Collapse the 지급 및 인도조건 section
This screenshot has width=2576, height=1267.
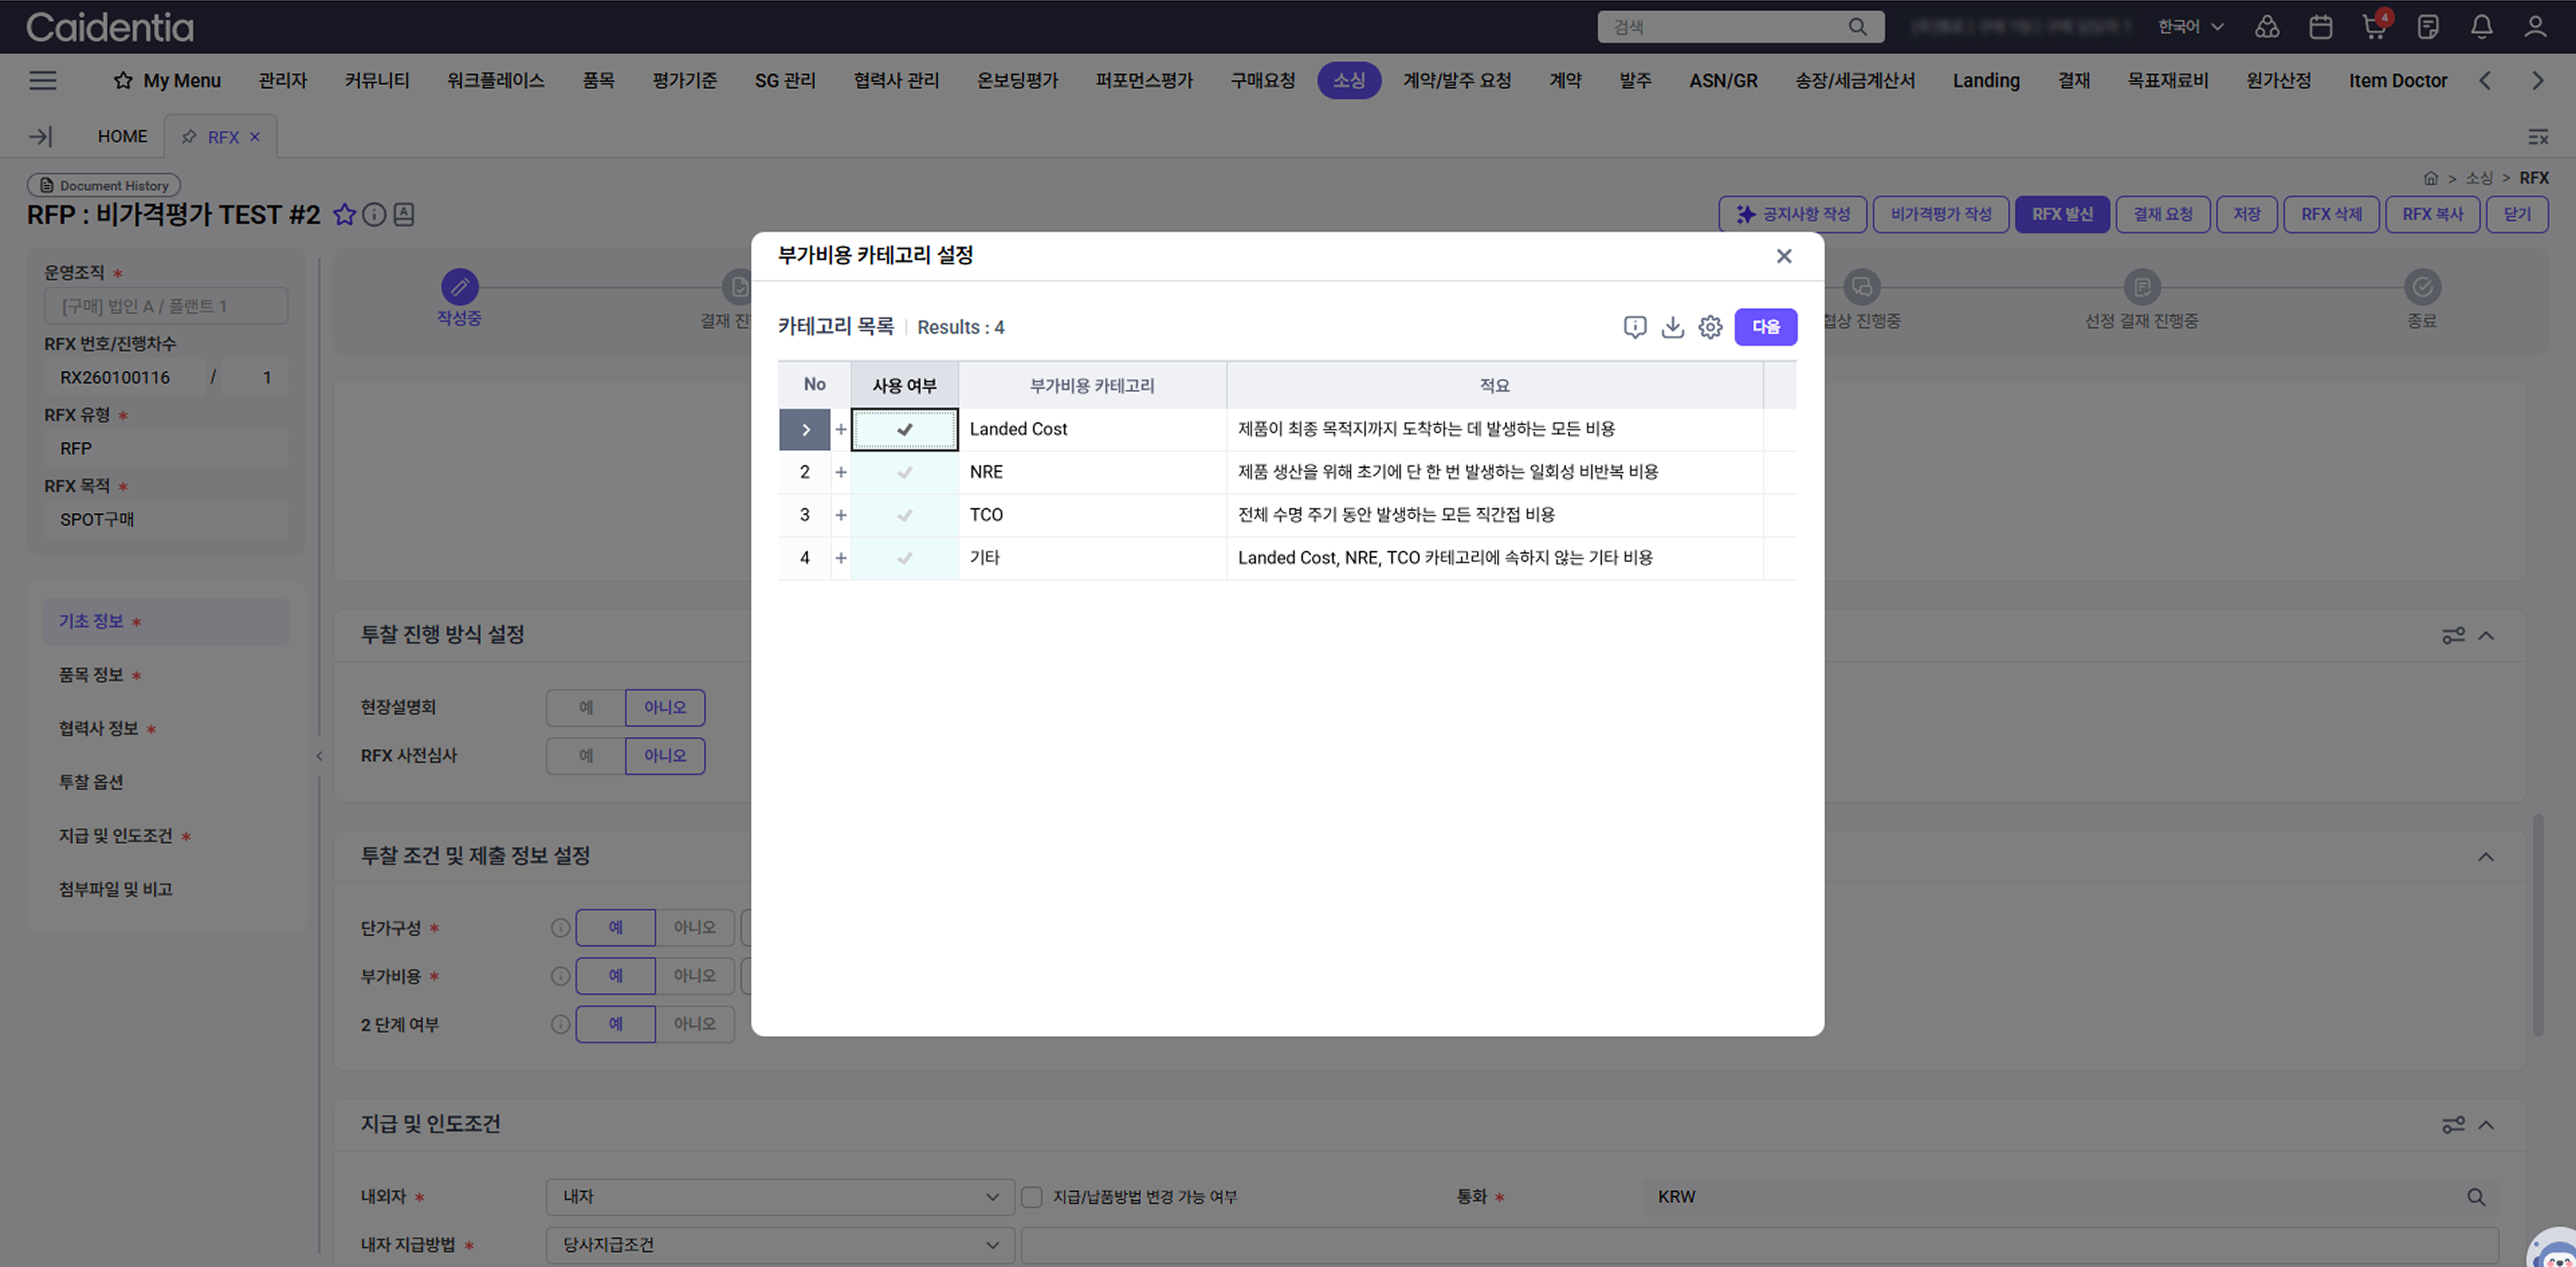[x=2486, y=1125]
